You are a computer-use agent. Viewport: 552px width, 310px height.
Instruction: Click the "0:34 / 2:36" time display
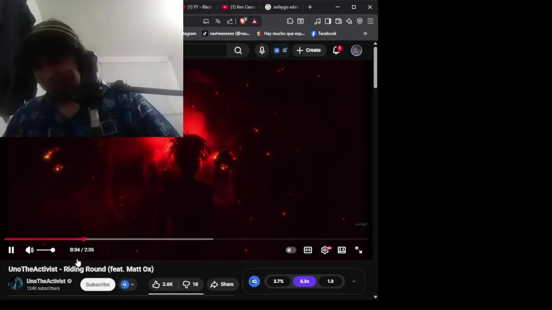click(82, 250)
